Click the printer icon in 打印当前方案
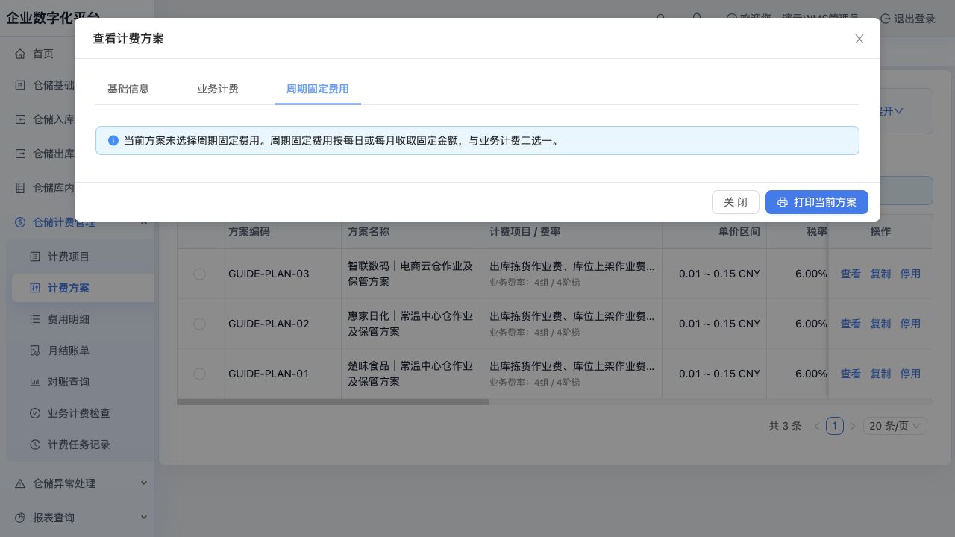The height and width of the screenshot is (537, 955). [x=783, y=202]
